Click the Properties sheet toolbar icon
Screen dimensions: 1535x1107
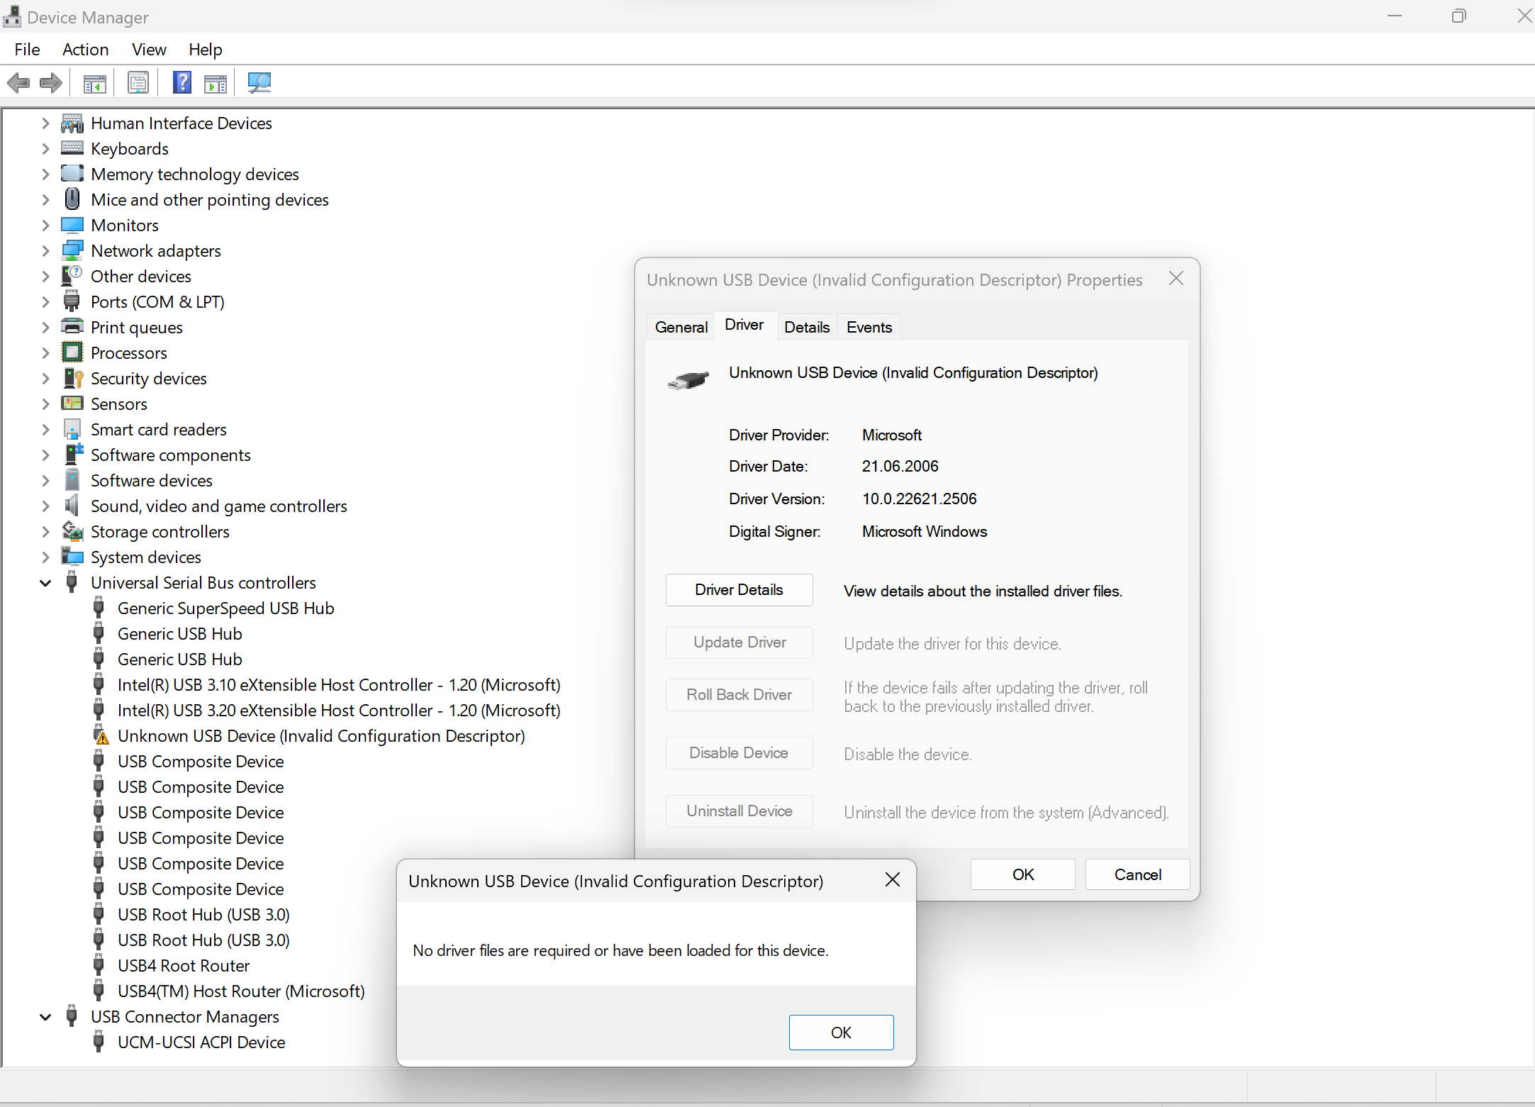pyautogui.click(x=138, y=83)
